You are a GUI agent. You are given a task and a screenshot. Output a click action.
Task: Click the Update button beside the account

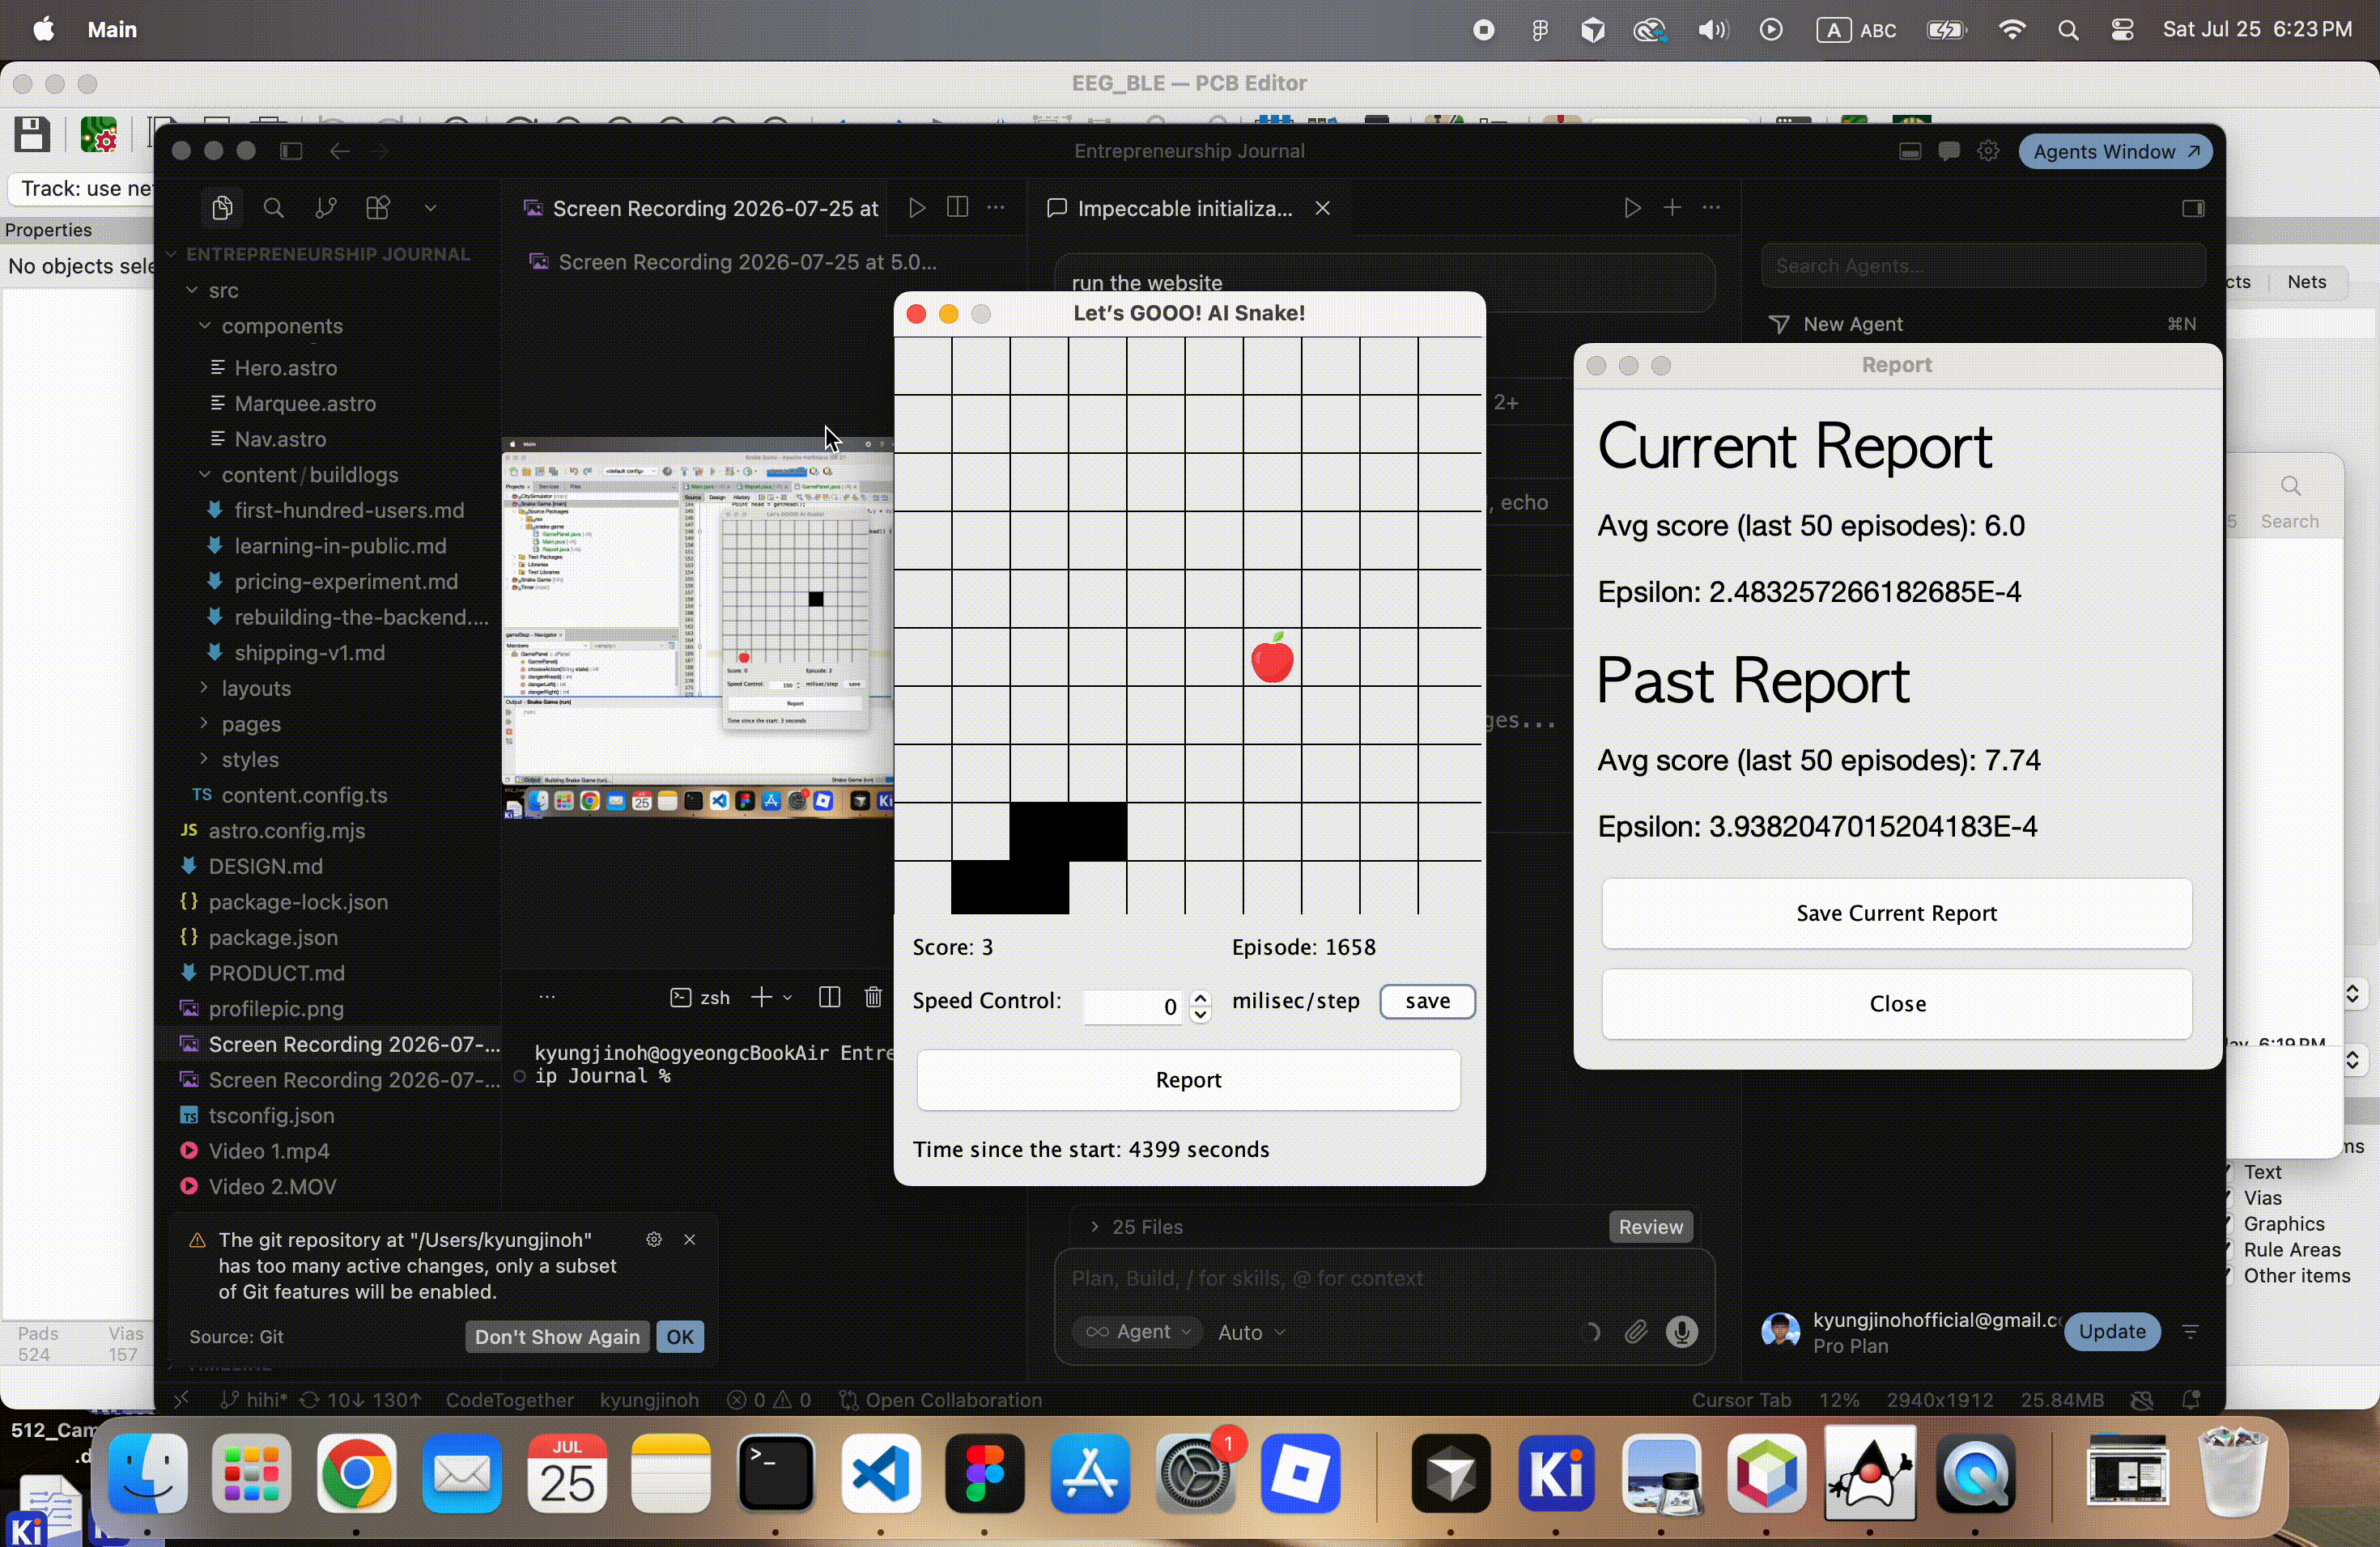tap(2112, 1332)
